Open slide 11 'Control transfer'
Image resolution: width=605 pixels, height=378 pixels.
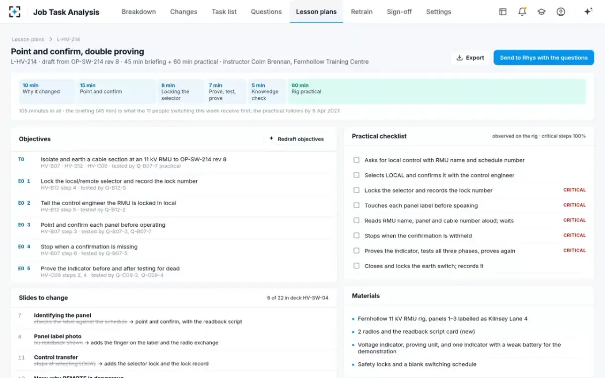tap(174, 360)
